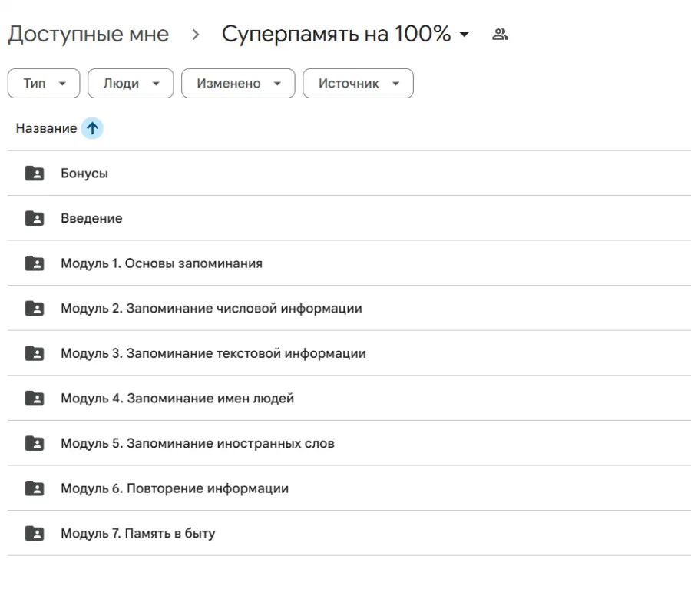Screen dimensions: 691x609
Task: Navigate back via Доступные мне breadcrumb
Action: 88,34
